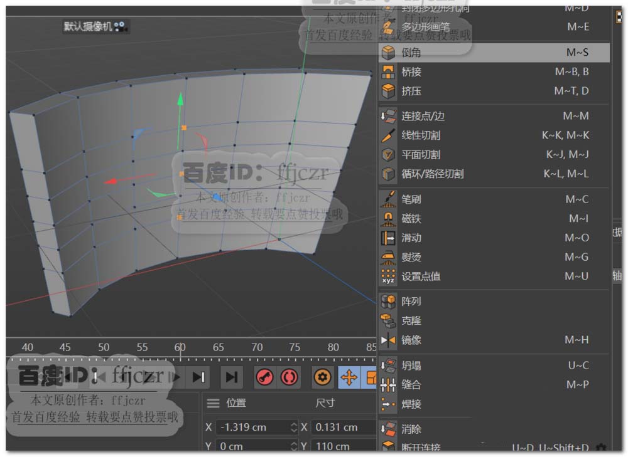Click the 多边形画笔 polygon pen icon

(x=388, y=27)
